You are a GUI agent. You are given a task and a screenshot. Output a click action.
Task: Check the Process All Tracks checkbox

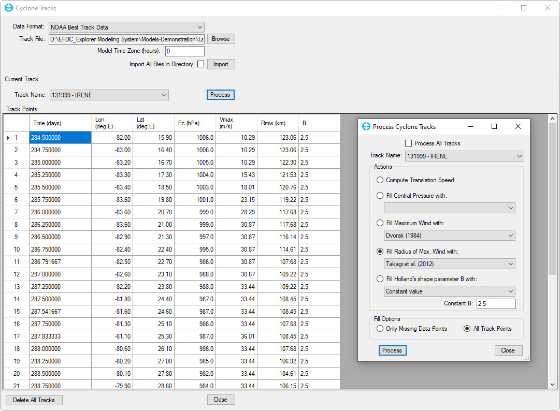409,143
